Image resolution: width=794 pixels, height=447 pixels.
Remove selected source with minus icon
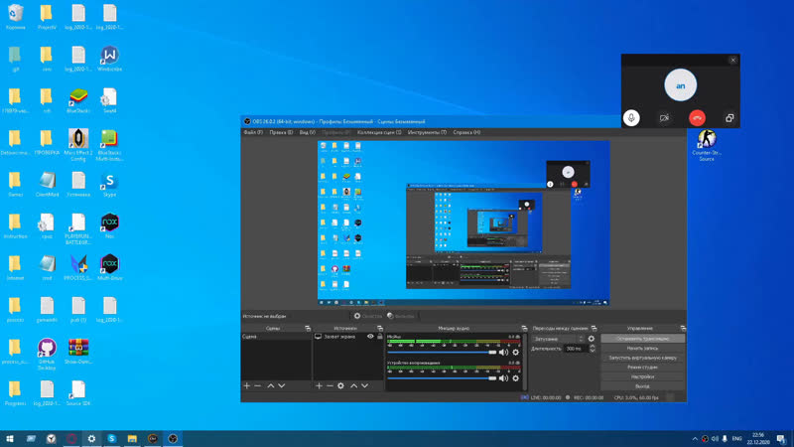coord(330,385)
